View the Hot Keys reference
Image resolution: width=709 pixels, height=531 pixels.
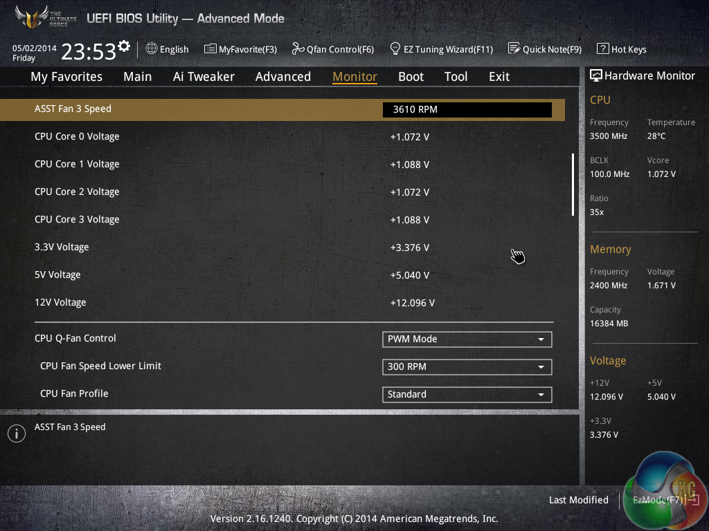click(x=621, y=49)
